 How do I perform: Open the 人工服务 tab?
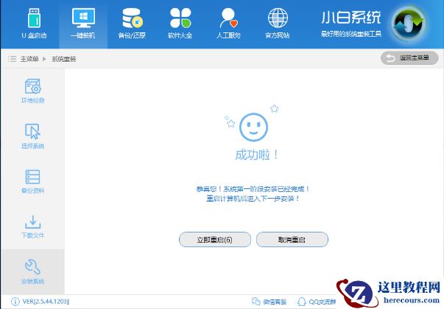[x=228, y=24]
